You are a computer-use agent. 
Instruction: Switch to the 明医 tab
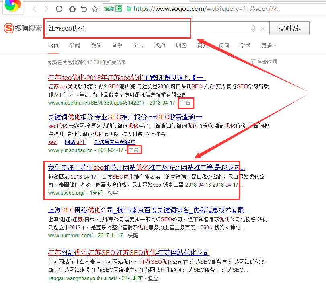(x=181, y=45)
